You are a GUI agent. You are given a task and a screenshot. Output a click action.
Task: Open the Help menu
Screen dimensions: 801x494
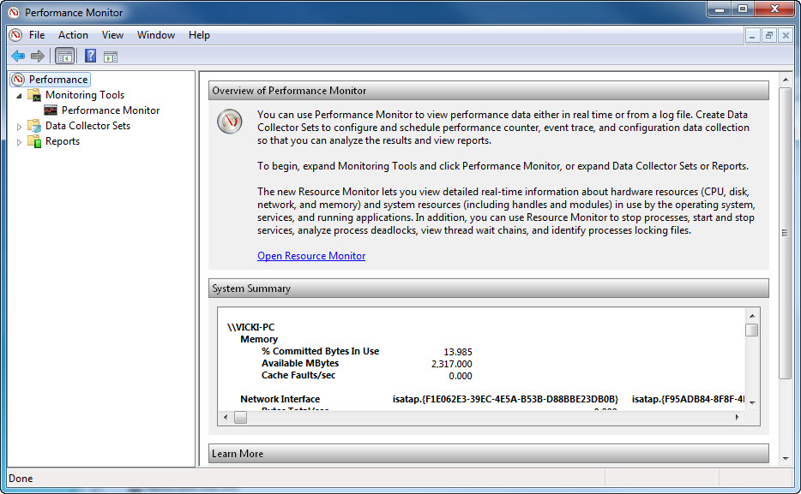pos(199,34)
